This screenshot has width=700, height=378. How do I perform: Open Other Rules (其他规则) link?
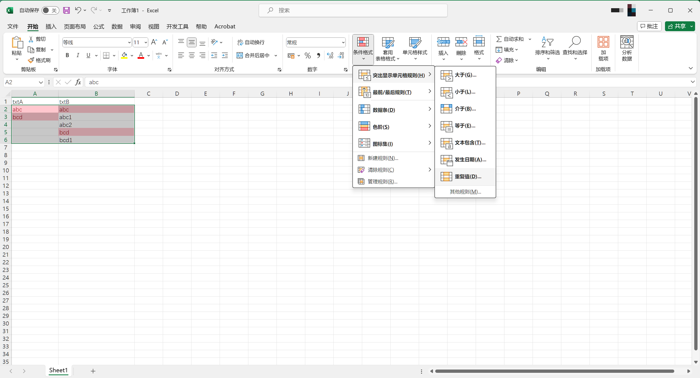point(465,192)
